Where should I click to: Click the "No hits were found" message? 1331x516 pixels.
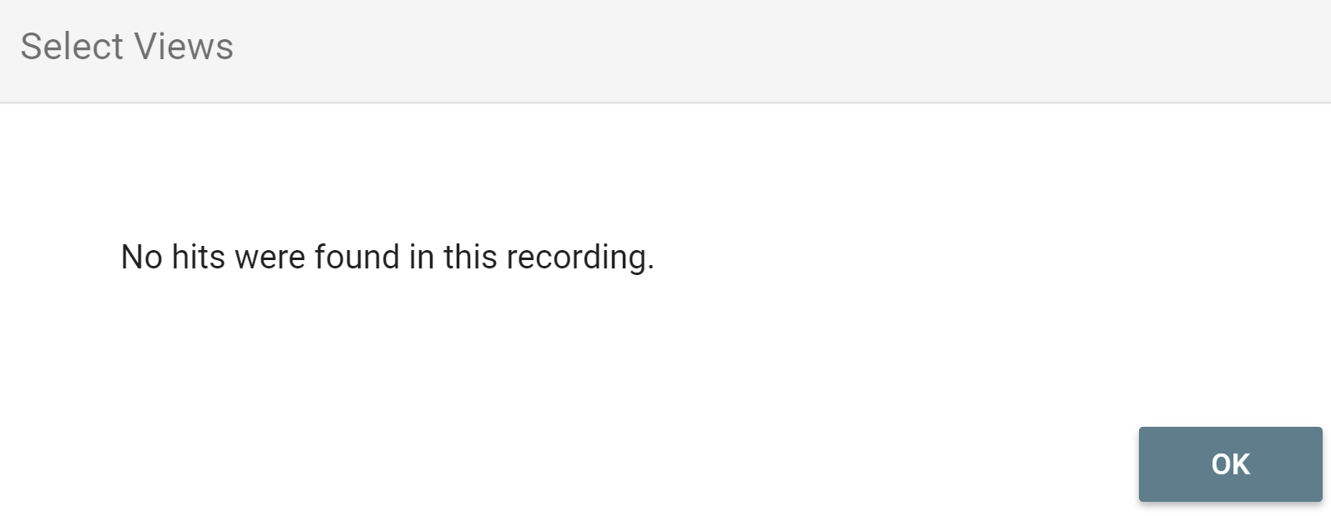click(x=387, y=257)
